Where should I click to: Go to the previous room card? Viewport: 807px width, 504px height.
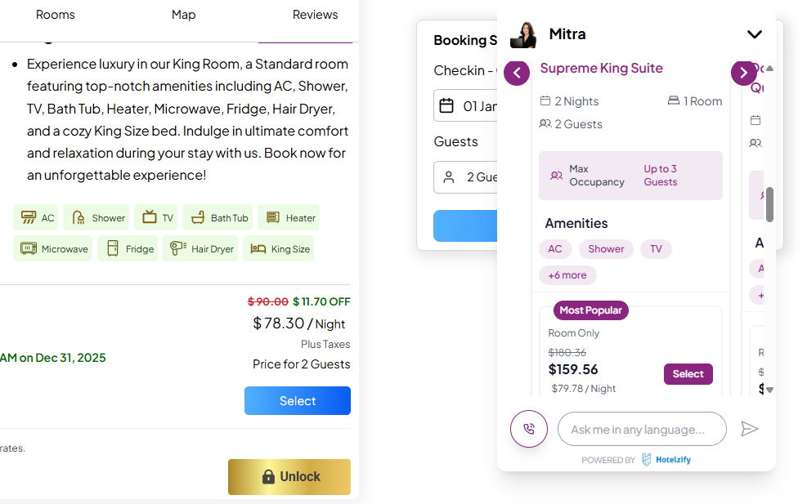point(517,73)
